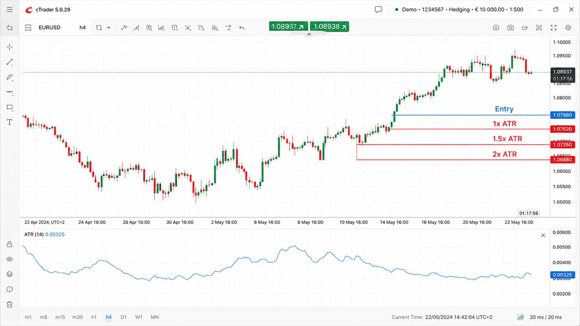
Task: Open the h4 timeframe selector in toolbar
Action: pyautogui.click(x=82, y=28)
